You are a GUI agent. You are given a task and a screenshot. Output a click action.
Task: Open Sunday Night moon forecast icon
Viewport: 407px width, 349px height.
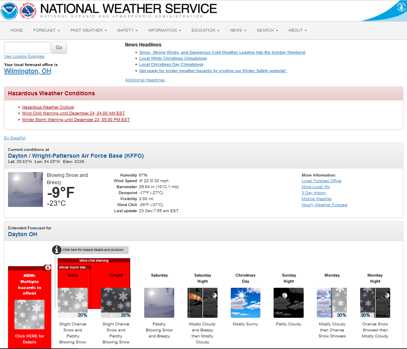pyautogui.click(x=289, y=303)
